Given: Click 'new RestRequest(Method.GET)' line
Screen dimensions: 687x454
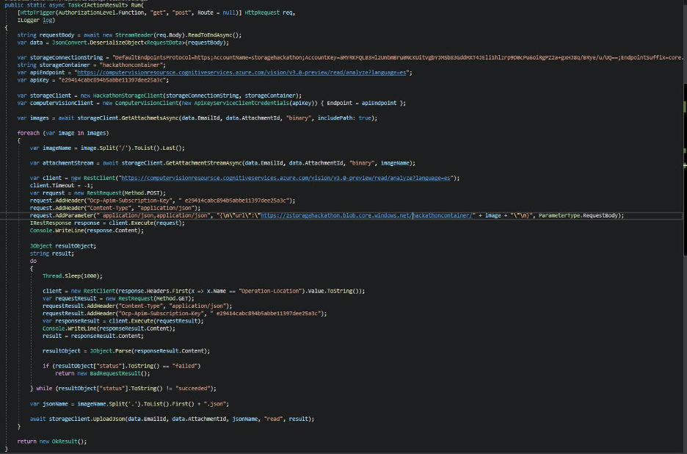Looking at the screenshot, I should pos(118,298).
